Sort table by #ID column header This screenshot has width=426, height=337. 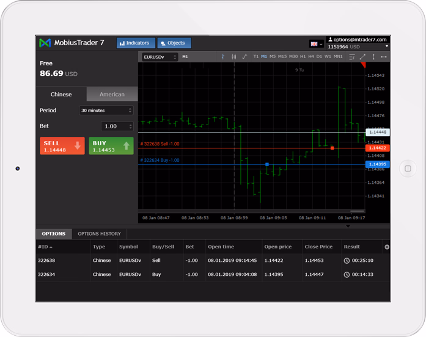[x=45, y=247]
